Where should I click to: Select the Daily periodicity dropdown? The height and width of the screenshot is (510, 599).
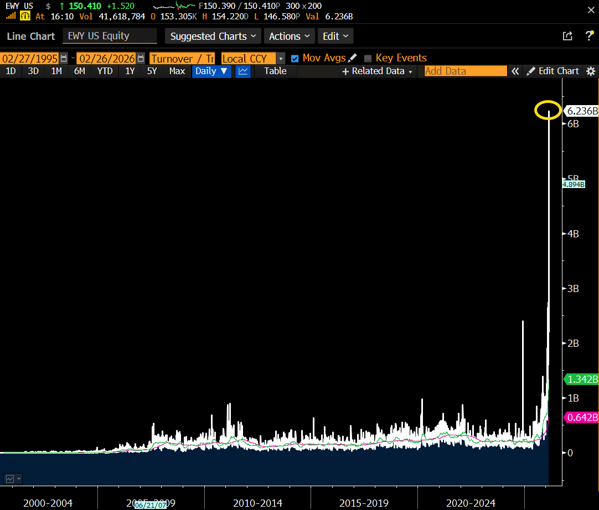coord(211,71)
